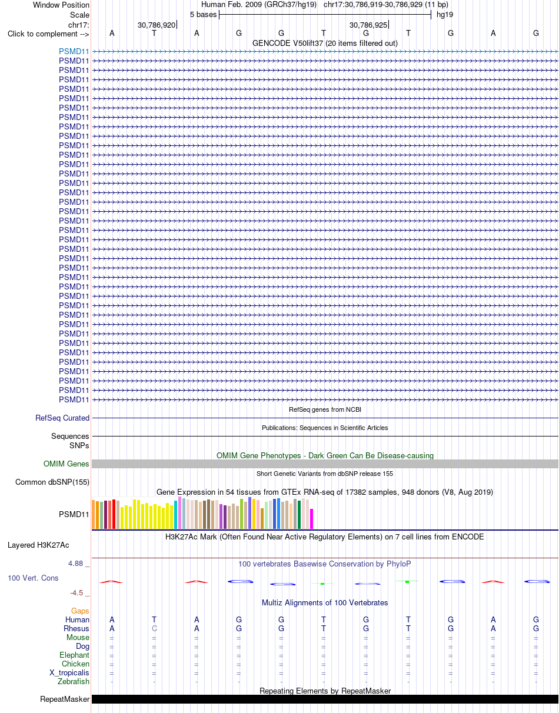Click the RefSeq Curated track label
This screenshot has width=559, height=713.
(x=62, y=418)
